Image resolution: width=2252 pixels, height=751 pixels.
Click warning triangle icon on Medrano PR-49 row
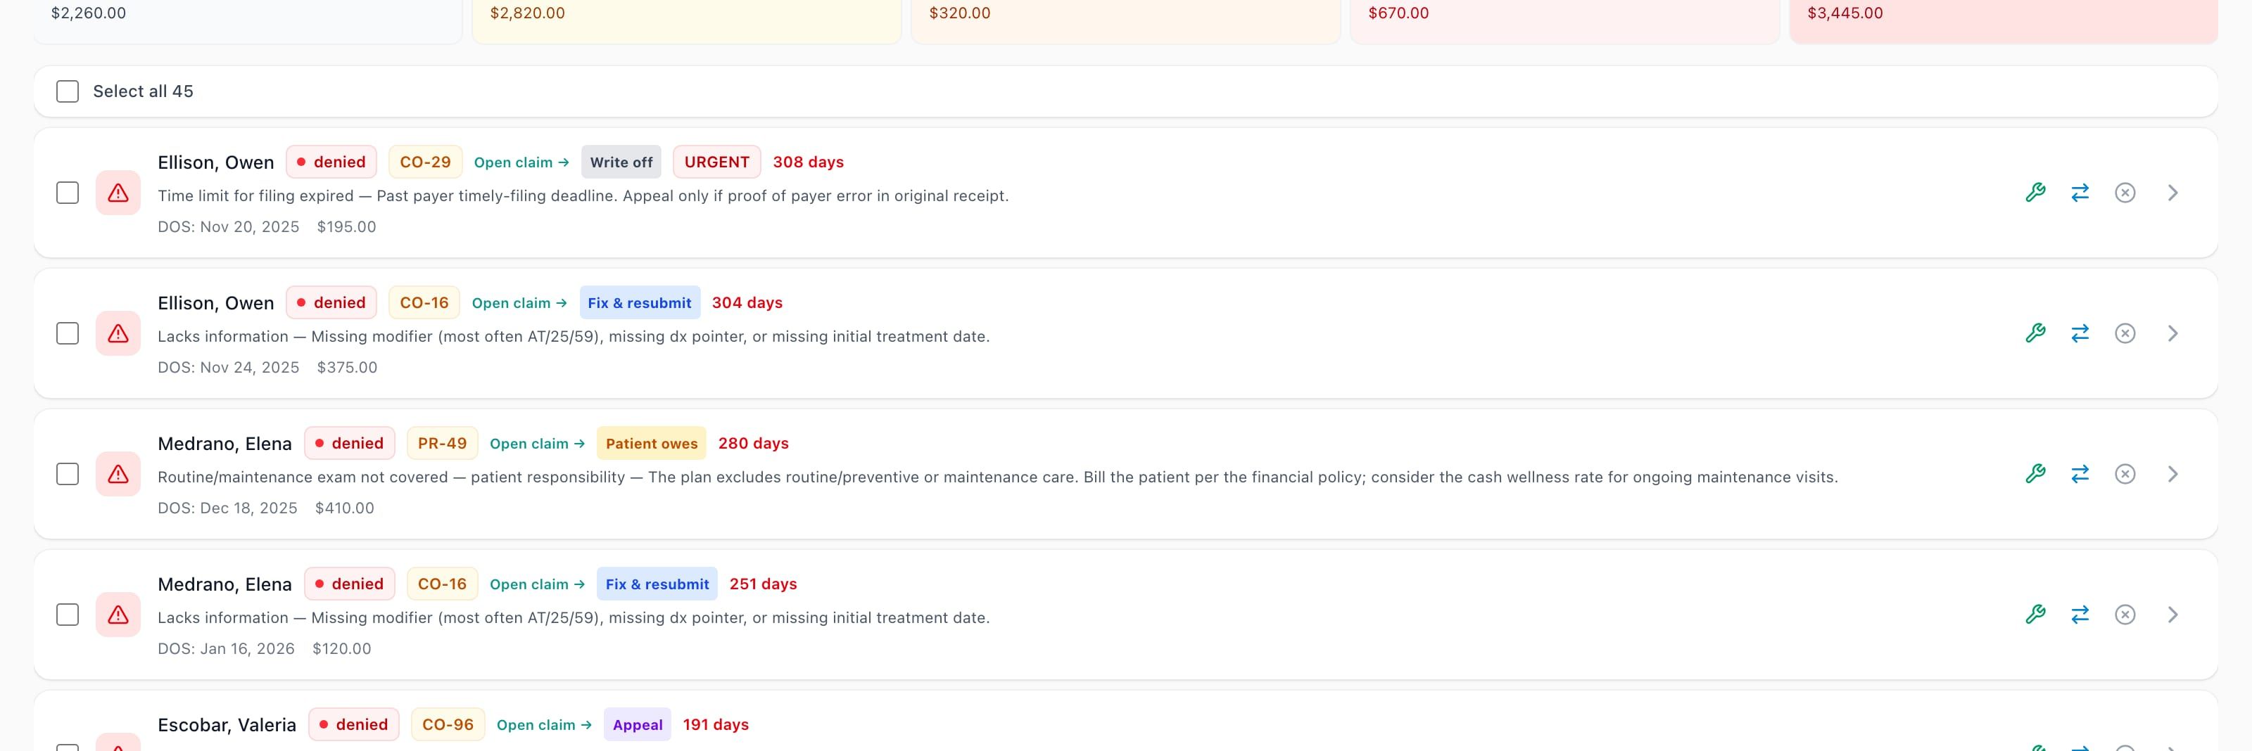pyautogui.click(x=118, y=474)
